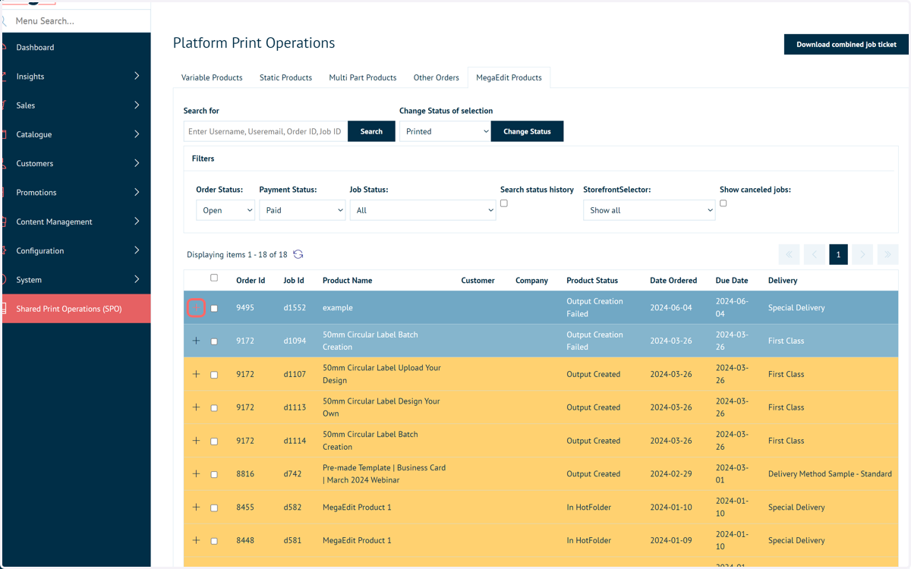Viewport: 911px width, 569px height.
Task: Open the Job Status dropdown
Action: (x=423, y=210)
